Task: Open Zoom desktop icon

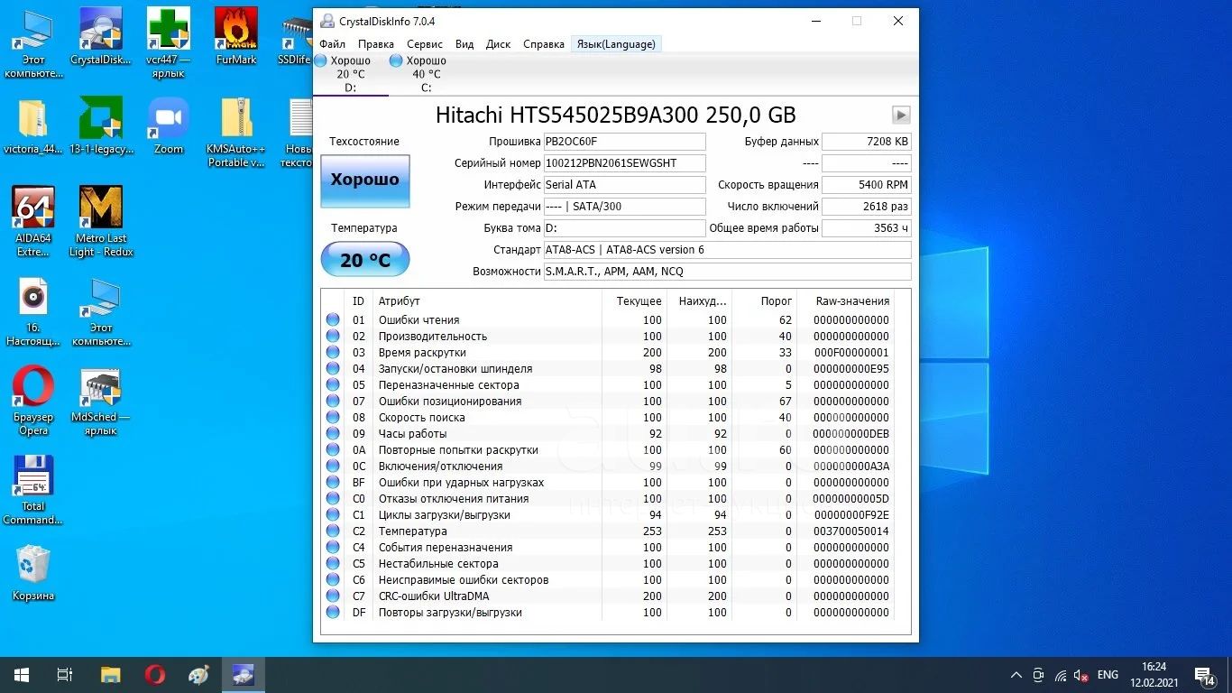Action: (169, 127)
